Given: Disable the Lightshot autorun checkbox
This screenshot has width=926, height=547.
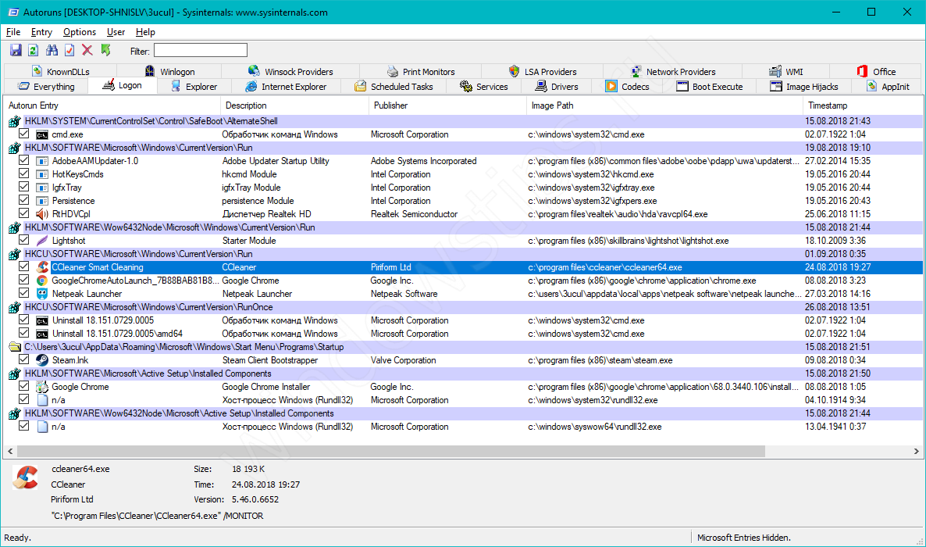Looking at the screenshot, I should pyautogui.click(x=24, y=241).
